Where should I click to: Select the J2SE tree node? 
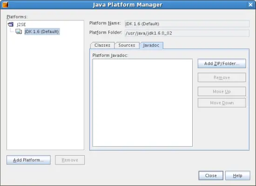click(x=21, y=25)
